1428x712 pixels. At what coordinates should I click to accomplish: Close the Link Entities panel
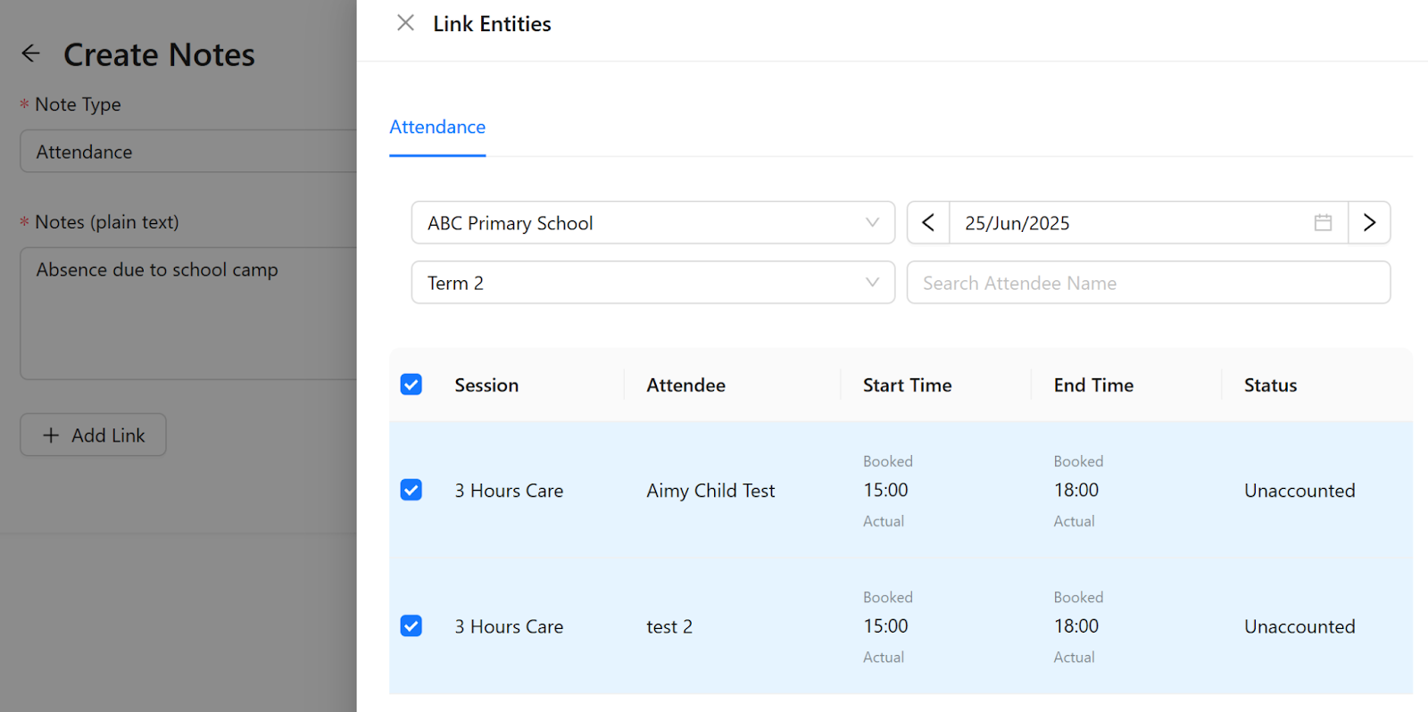405,23
